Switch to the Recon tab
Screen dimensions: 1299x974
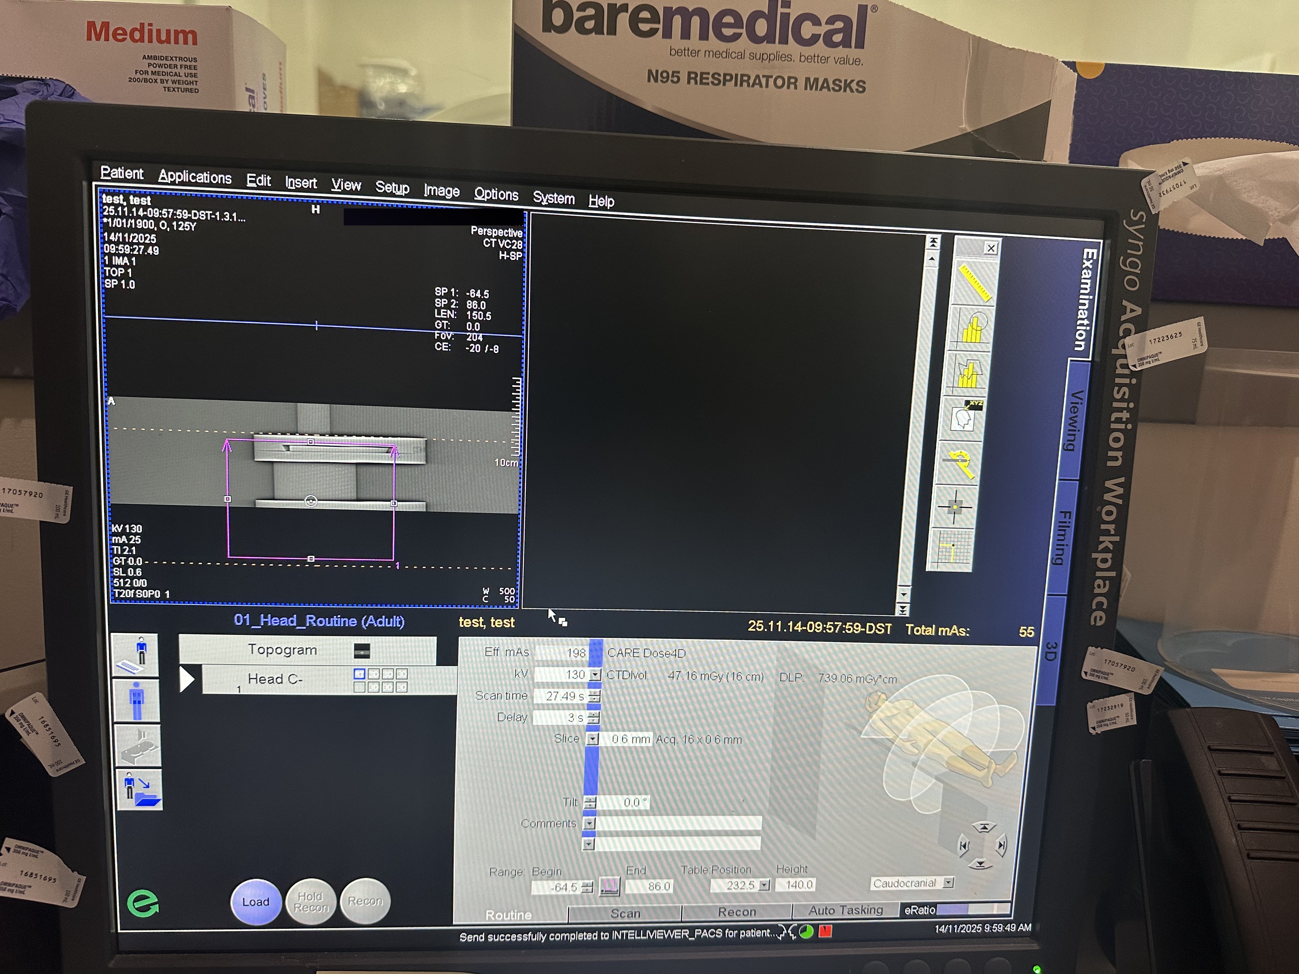coord(736,912)
